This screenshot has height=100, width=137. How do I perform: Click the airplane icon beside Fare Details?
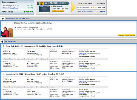point(3,2)
